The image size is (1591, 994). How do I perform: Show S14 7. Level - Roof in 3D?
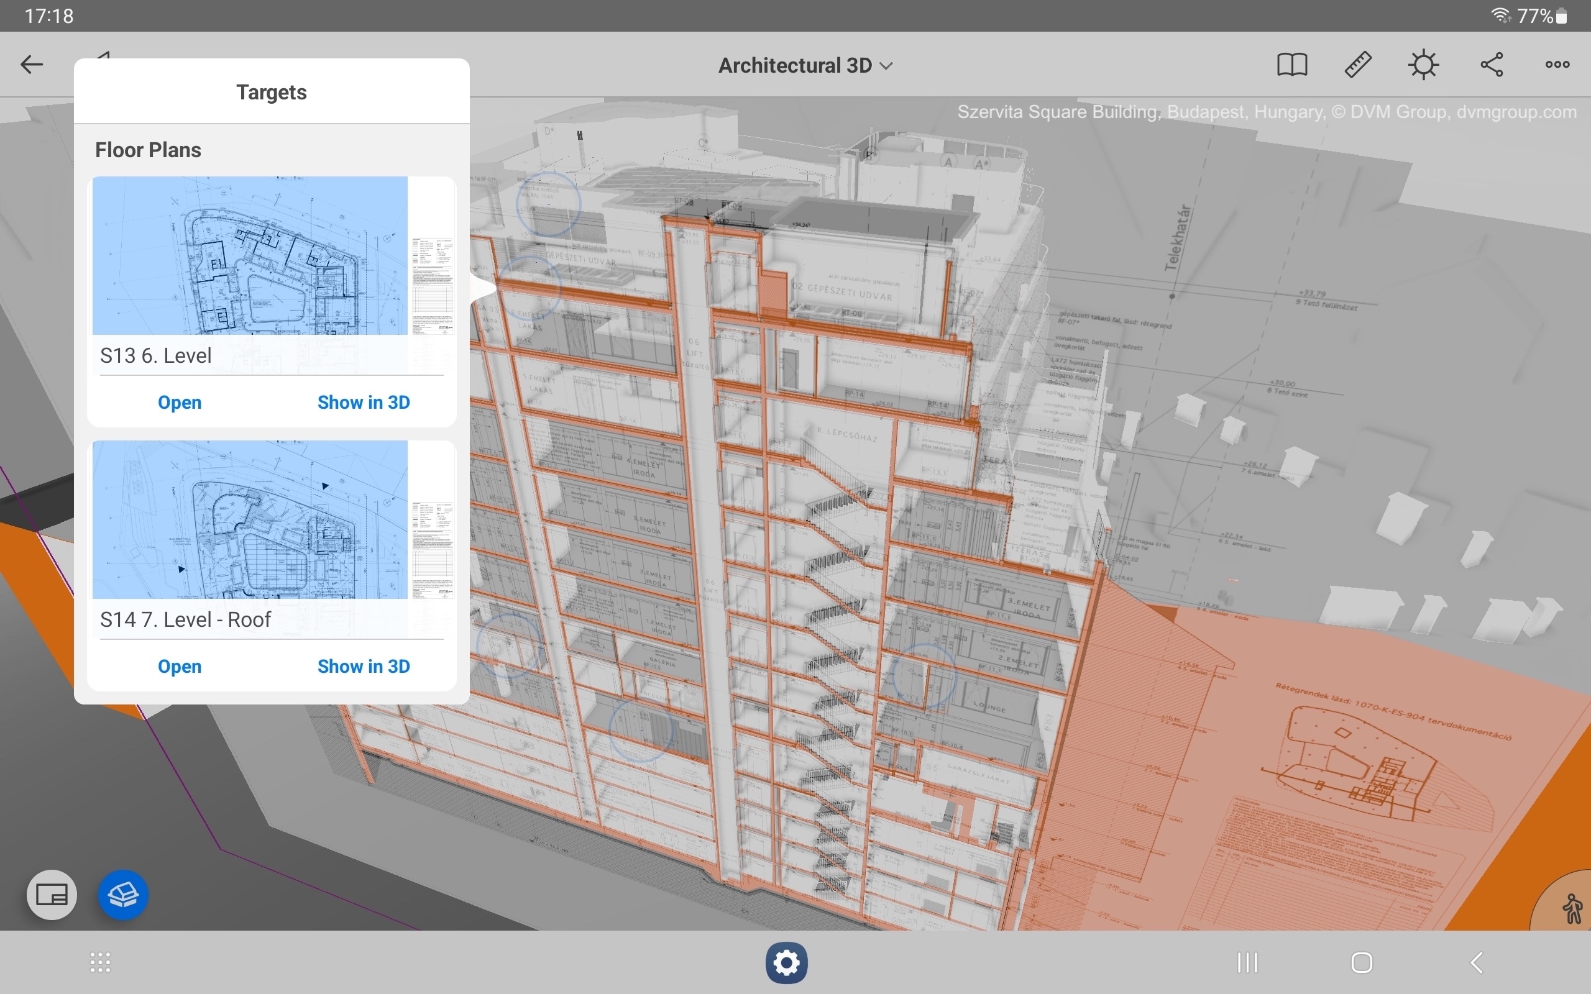(x=364, y=666)
